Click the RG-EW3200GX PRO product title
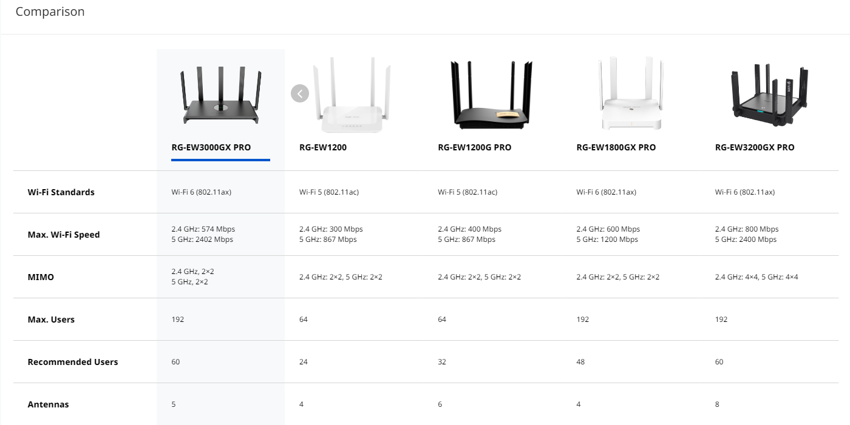Viewport: 850px width, 425px height. coord(755,147)
